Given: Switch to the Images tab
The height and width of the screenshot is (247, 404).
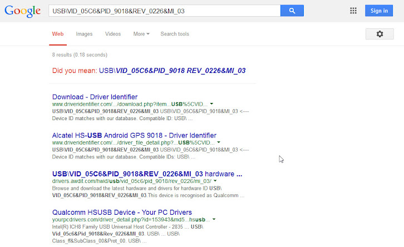Looking at the screenshot, I should pos(84,34).
